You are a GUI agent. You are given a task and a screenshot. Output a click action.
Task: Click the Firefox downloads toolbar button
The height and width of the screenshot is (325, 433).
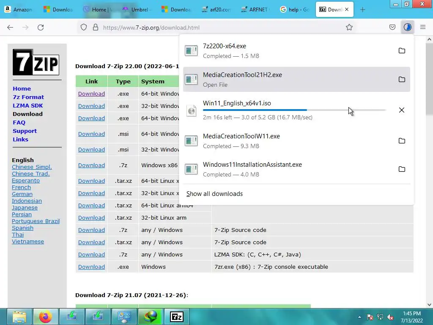click(x=408, y=27)
